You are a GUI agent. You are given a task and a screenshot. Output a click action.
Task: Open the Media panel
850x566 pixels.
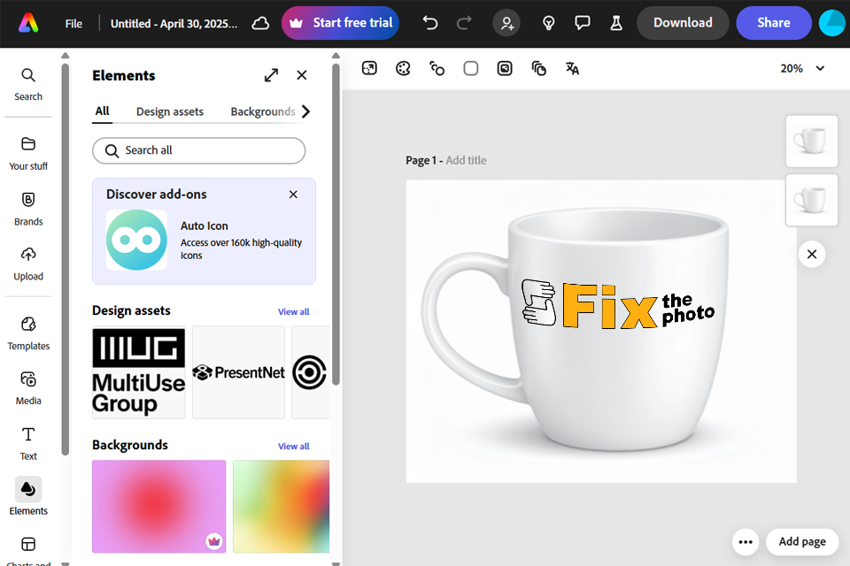point(28,388)
